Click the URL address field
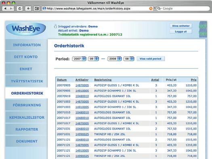Screen dimensions: 212x159 point(97,8)
